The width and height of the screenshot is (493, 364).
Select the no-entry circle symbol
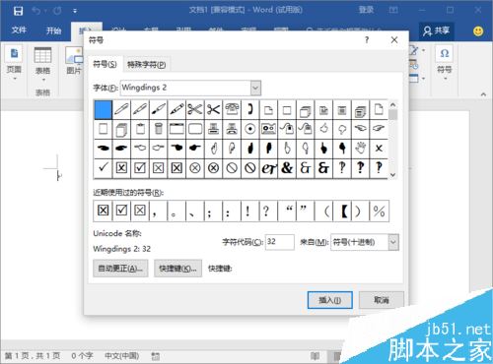click(x=232, y=168)
